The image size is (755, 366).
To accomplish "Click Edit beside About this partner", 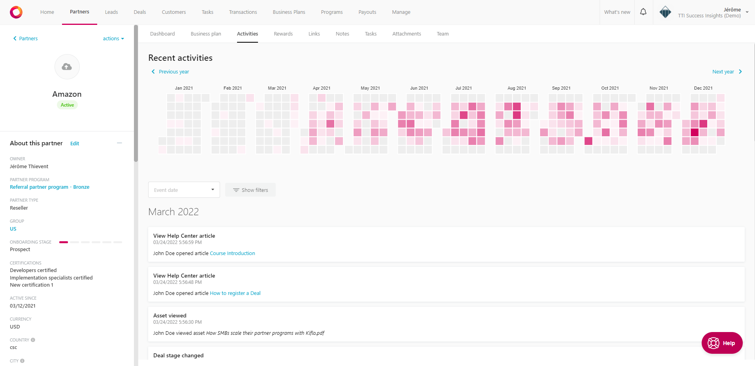I will tap(75, 144).
